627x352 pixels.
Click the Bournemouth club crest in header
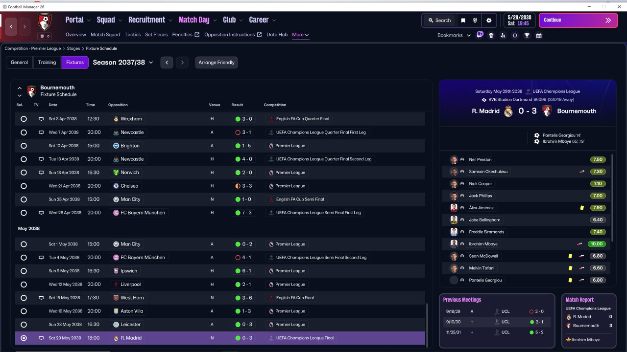click(45, 22)
